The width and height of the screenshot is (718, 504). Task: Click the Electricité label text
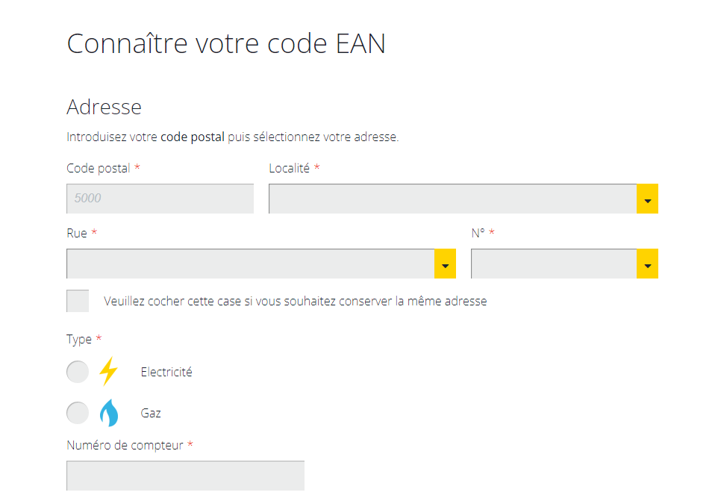pyautogui.click(x=166, y=372)
